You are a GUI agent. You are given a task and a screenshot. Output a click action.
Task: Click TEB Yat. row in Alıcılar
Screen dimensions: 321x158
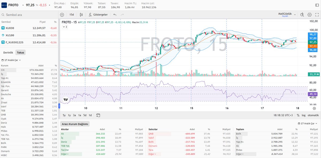[102, 146]
